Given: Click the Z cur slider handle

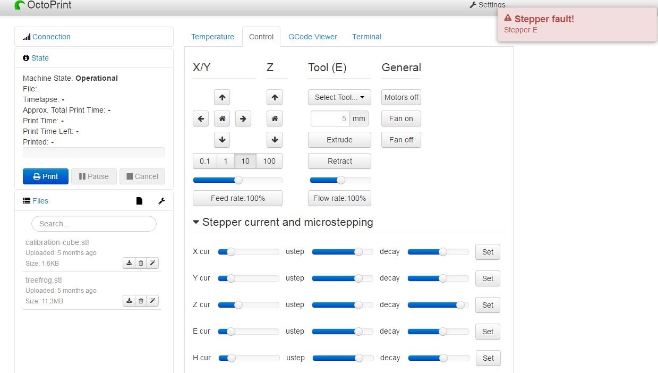Looking at the screenshot, I should [x=238, y=305].
